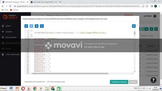Open the Домены sidebar section
Viewport: 162px width, 91px height.
(x=9, y=32)
